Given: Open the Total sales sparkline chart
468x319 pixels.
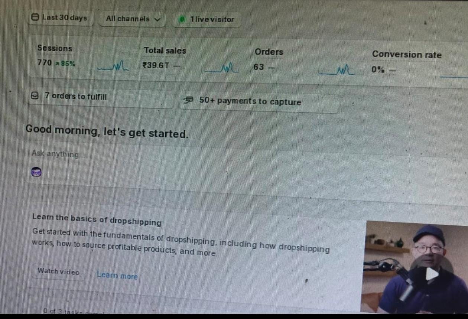Looking at the screenshot, I should pos(222,68).
